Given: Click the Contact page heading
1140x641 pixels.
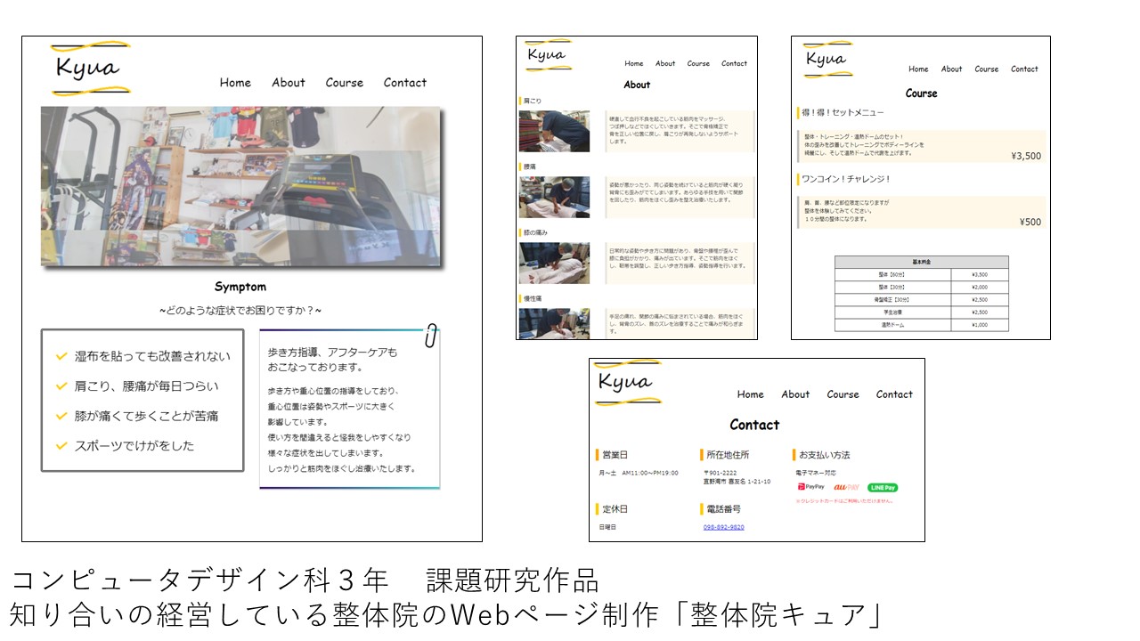Looking at the screenshot, I should point(754,425).
